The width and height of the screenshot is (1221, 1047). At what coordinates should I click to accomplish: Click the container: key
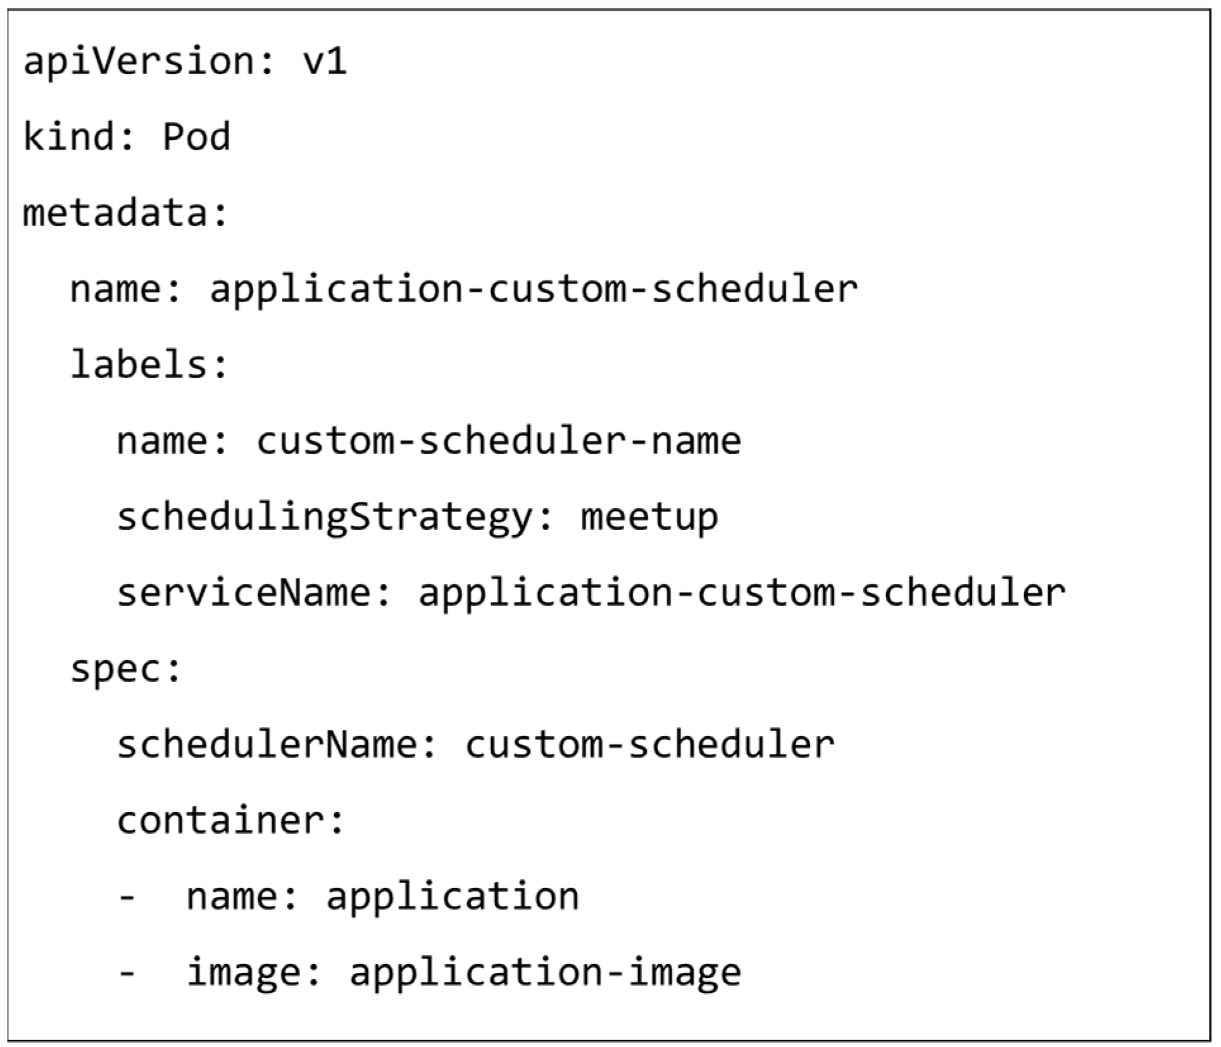[x=230, y=822]
